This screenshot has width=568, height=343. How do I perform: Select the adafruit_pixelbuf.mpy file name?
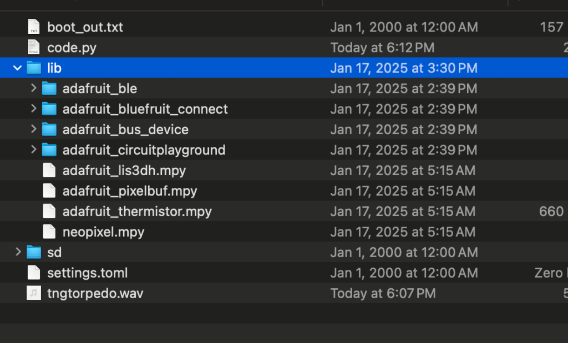[130, 191]
